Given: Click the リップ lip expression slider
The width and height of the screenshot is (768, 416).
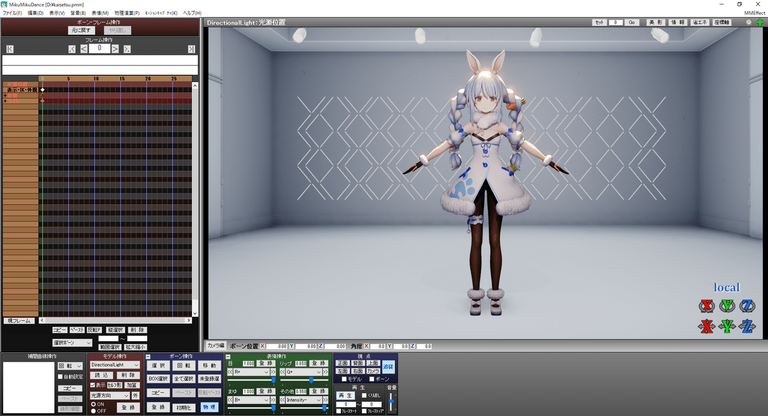Looking at the screenshot, I should tap(311, 380).
